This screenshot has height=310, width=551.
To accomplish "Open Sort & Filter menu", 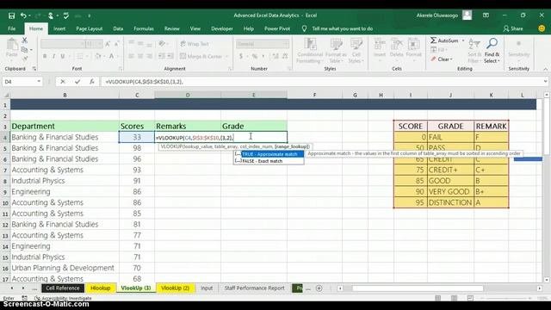I will (x=474, y=51).
